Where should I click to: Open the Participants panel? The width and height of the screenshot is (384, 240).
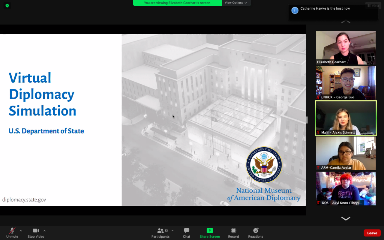tap(160, 233)
